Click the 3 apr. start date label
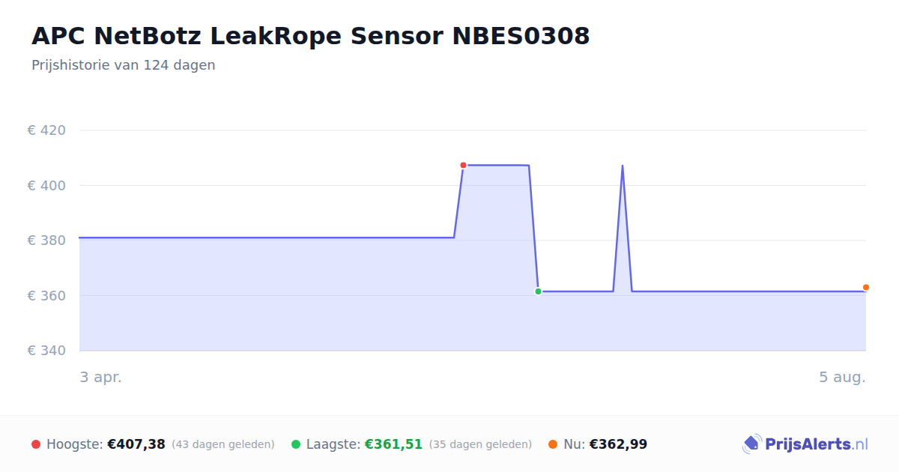The width and height of the screenshot is (899, 472). pyautogui.click(x=101, y=378)
